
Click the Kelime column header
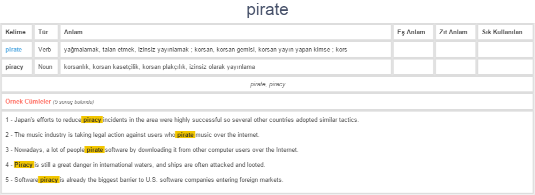[x=15, y=32]
